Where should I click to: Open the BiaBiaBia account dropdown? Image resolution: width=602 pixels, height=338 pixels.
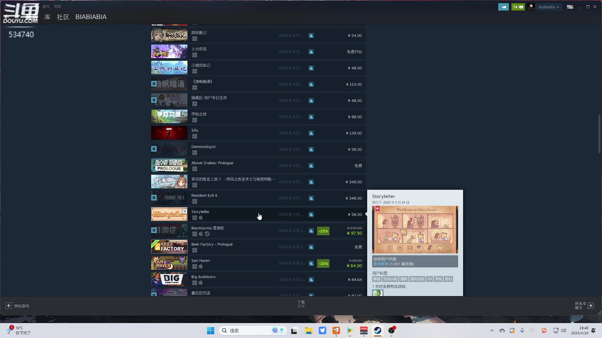click(x=549, y=7)
